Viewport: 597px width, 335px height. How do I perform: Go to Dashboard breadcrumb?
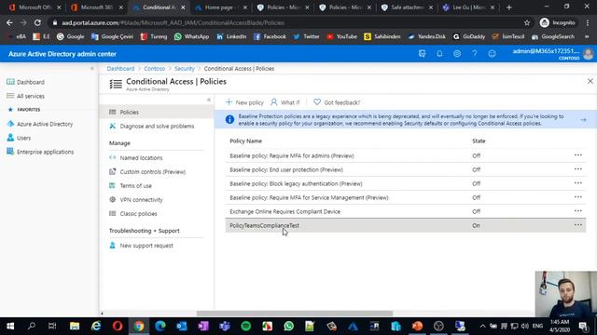120,68
